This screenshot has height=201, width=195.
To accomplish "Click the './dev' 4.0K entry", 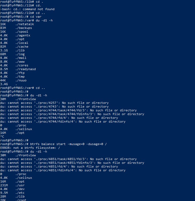I will coord(12,189).
